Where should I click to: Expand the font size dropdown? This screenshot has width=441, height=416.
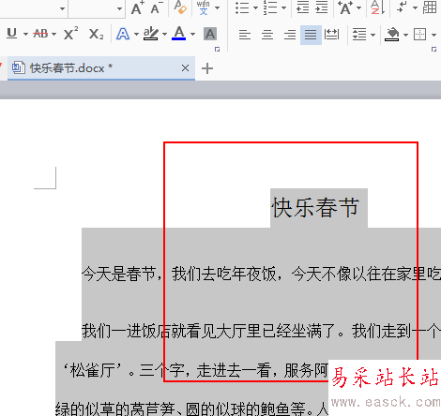coord(119,8)
